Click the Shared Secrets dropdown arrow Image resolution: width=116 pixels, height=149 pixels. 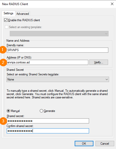tap(107, 79)
